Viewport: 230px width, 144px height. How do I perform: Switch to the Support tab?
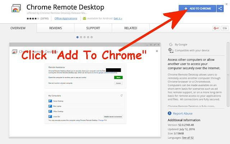[93, 28]
